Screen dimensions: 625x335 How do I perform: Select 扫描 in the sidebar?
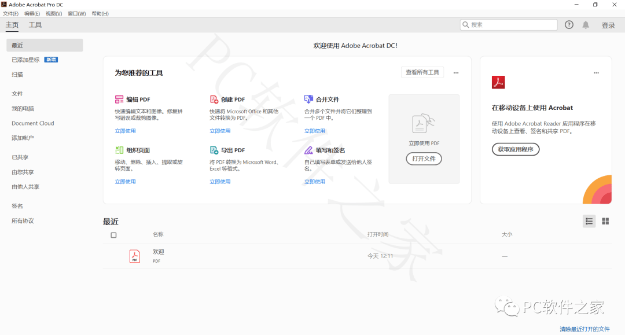click(x=17, y=75)
